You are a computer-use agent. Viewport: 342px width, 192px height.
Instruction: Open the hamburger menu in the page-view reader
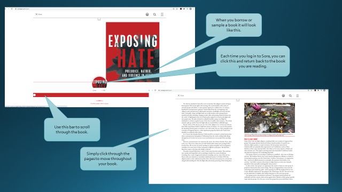pos(298,95)
